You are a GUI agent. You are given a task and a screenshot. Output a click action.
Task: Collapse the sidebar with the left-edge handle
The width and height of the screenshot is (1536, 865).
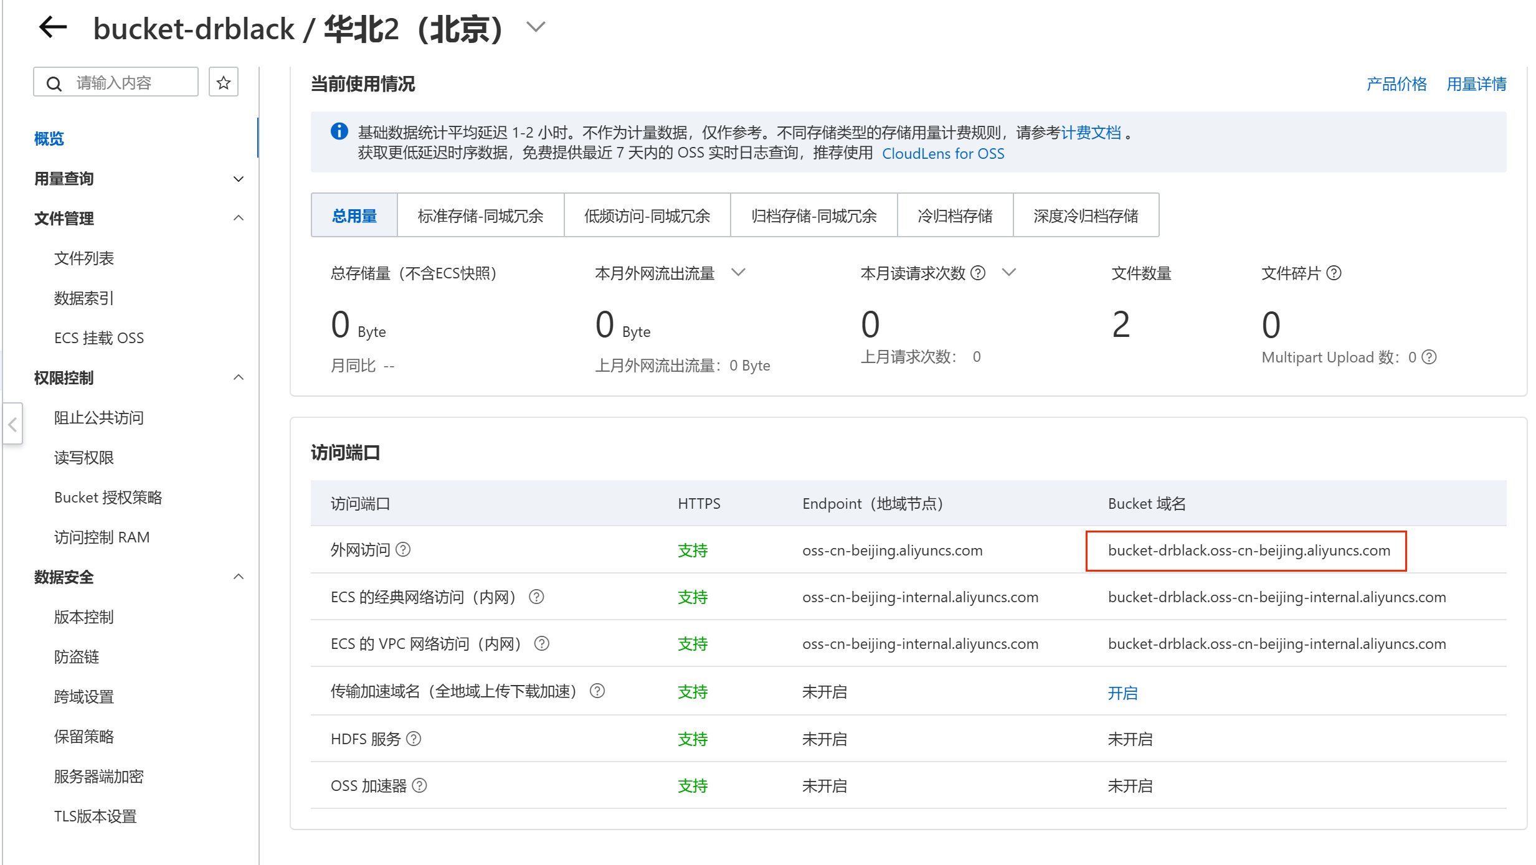(12, 425)
